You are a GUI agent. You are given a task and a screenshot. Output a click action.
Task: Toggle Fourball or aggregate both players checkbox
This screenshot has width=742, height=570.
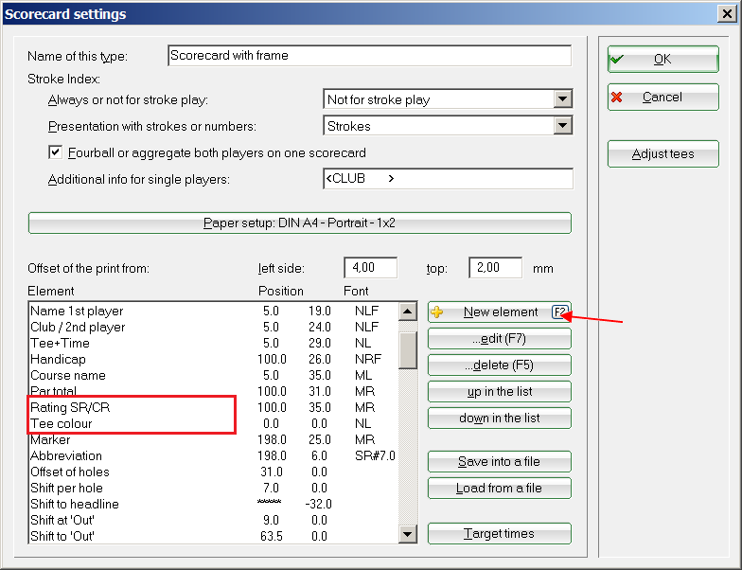pos(55,152)
